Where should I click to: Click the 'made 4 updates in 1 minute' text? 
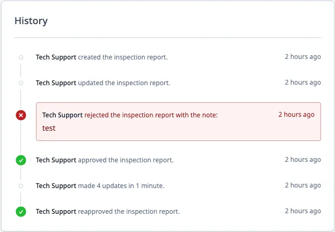click(121, 186)
